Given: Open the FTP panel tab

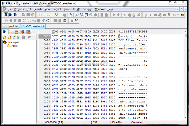Looking at the screenshot, I should [16, 32].
